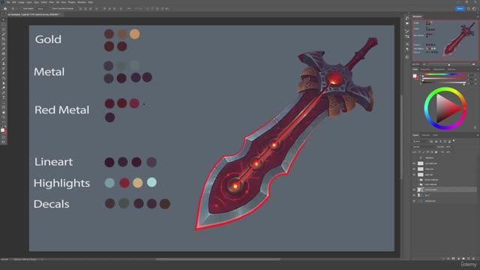Switch to the Paths tab
The height and width of the screenshot is (270, 480).
point(435,135)
